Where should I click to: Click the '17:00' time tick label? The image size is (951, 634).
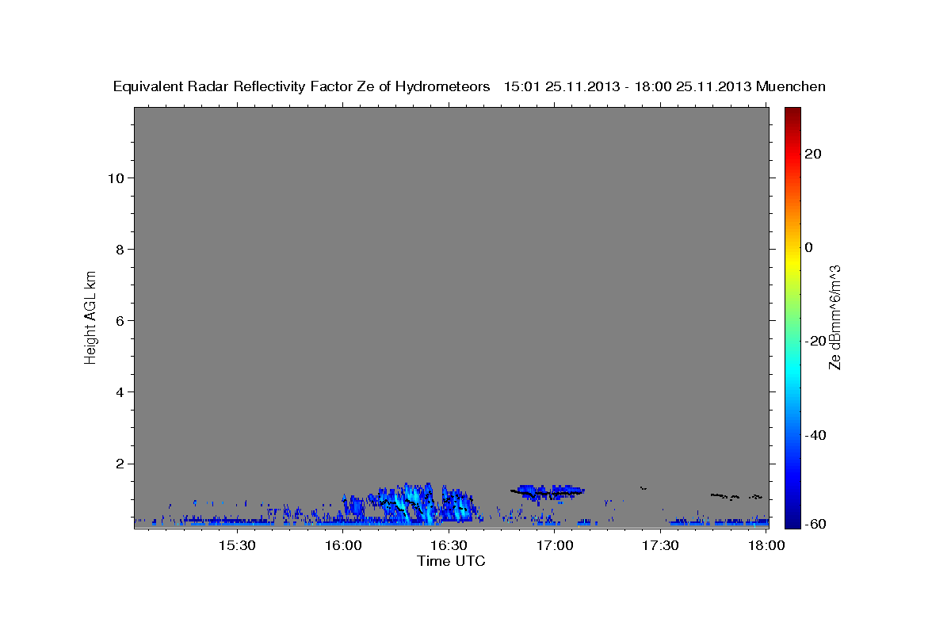555,546
